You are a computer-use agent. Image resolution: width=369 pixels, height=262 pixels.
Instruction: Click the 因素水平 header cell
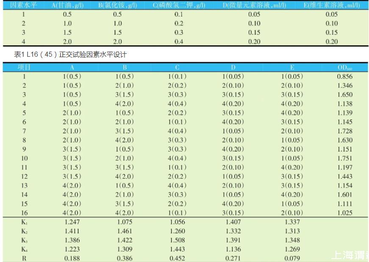(x=24, y=5)
